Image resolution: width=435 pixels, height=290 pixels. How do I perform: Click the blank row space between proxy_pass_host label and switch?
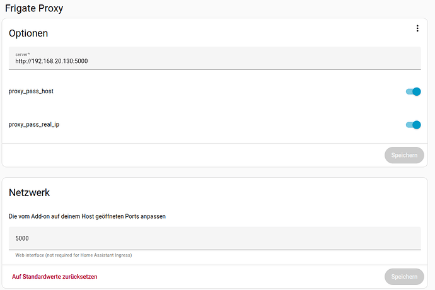click(x=227, y=91)
